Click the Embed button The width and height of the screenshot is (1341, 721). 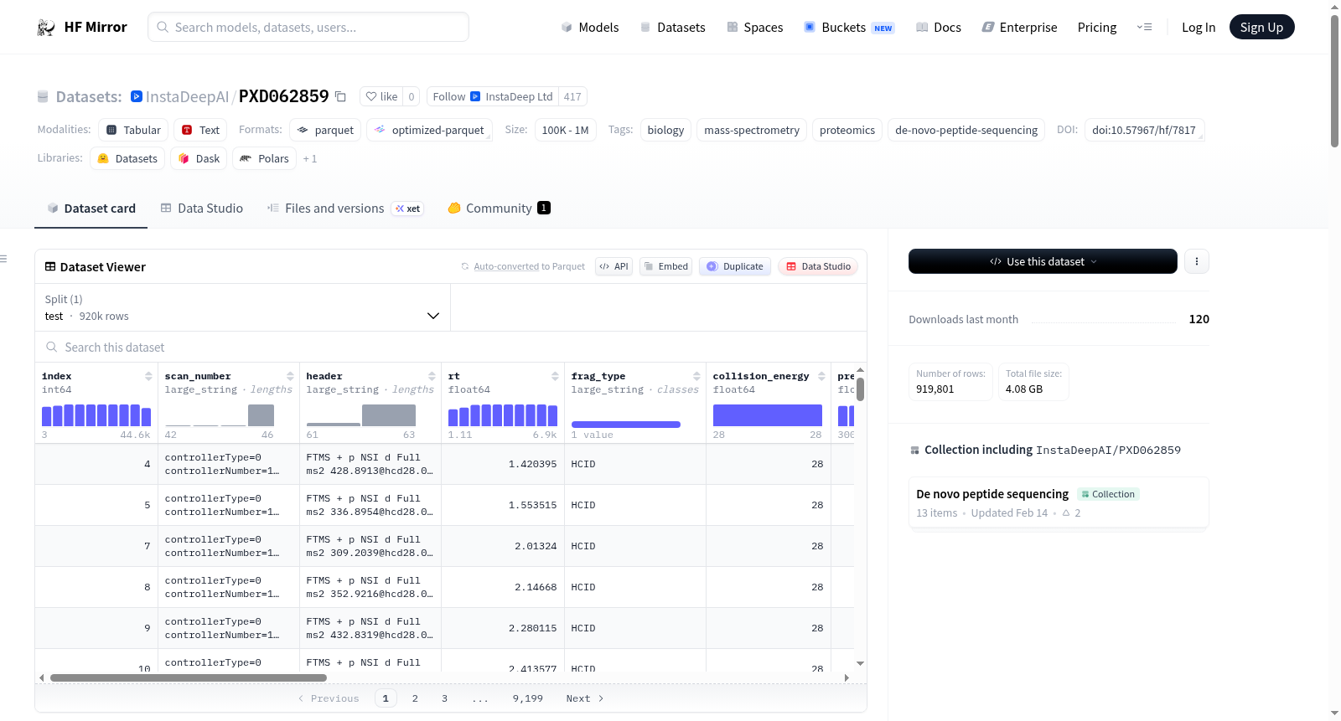pos(665,266)
